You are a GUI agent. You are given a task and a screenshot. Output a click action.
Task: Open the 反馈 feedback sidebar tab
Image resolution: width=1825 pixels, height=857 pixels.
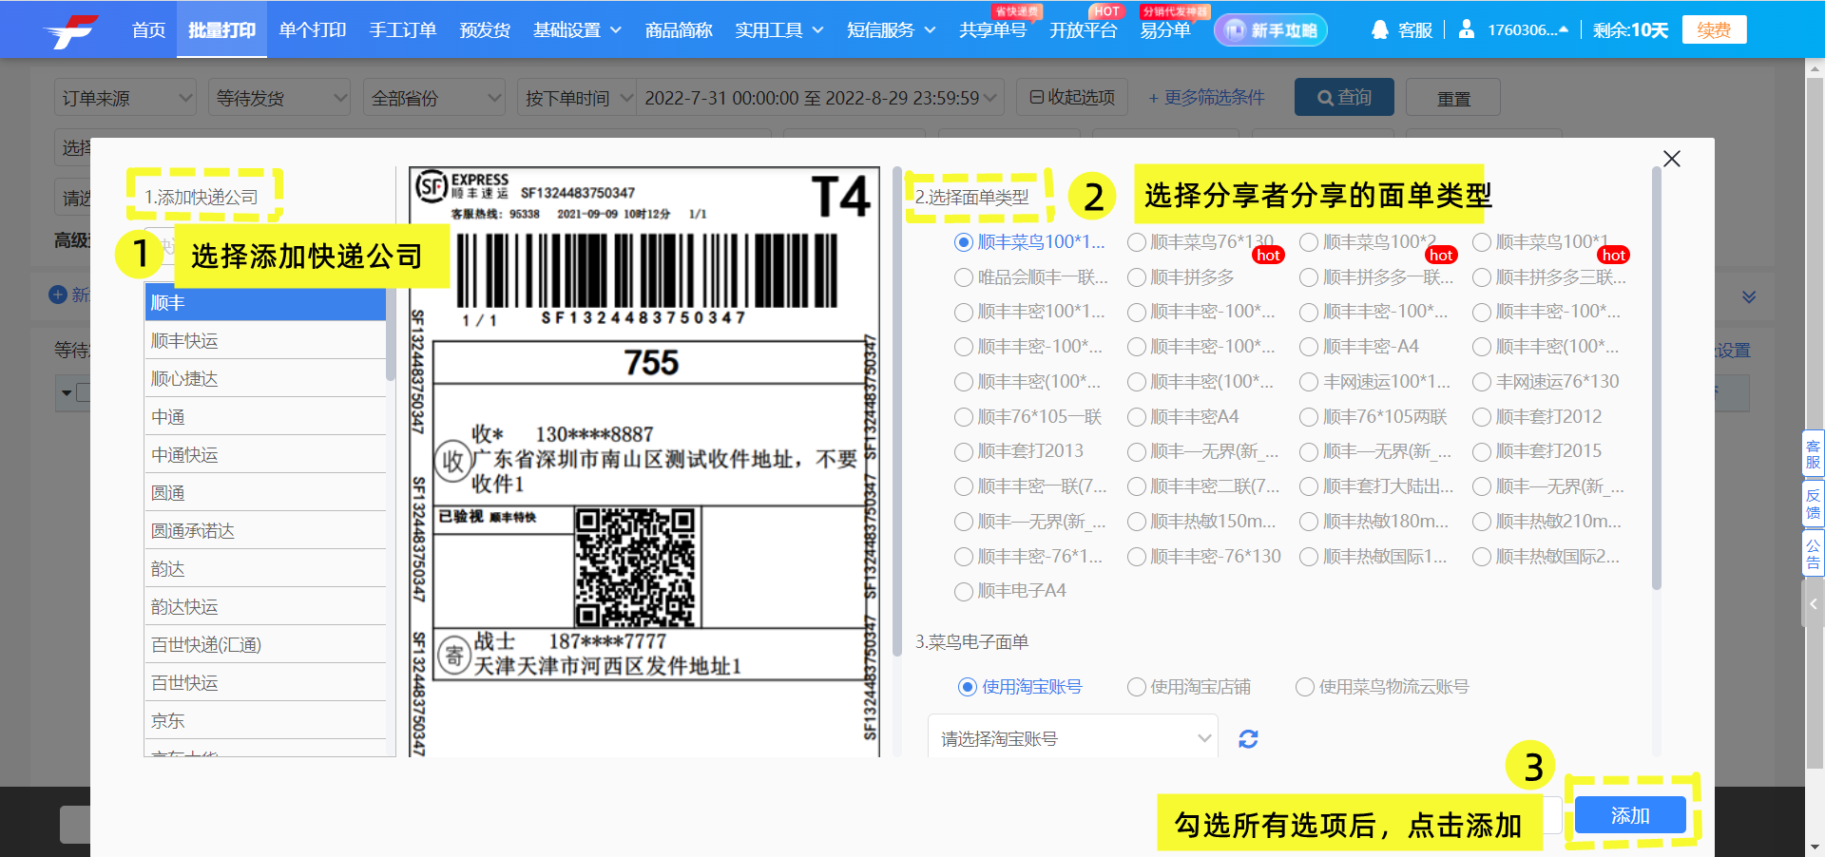pyautogui.click(x=1812, y=504)
